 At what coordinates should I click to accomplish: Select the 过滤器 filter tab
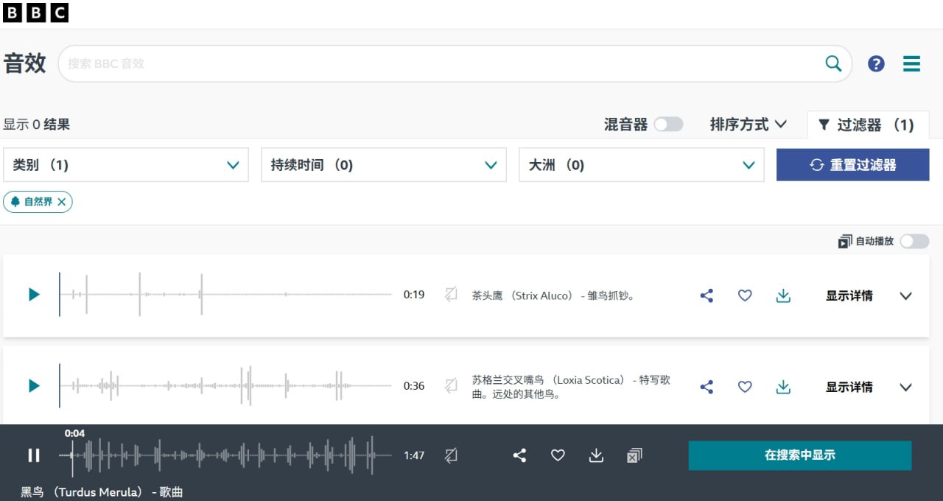(x=866, y=125)
